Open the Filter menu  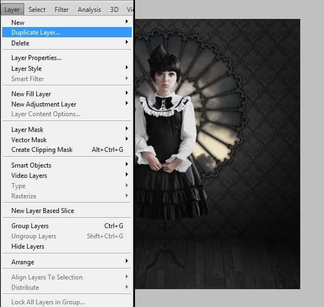pyautogui.click(x=62, y=9)
